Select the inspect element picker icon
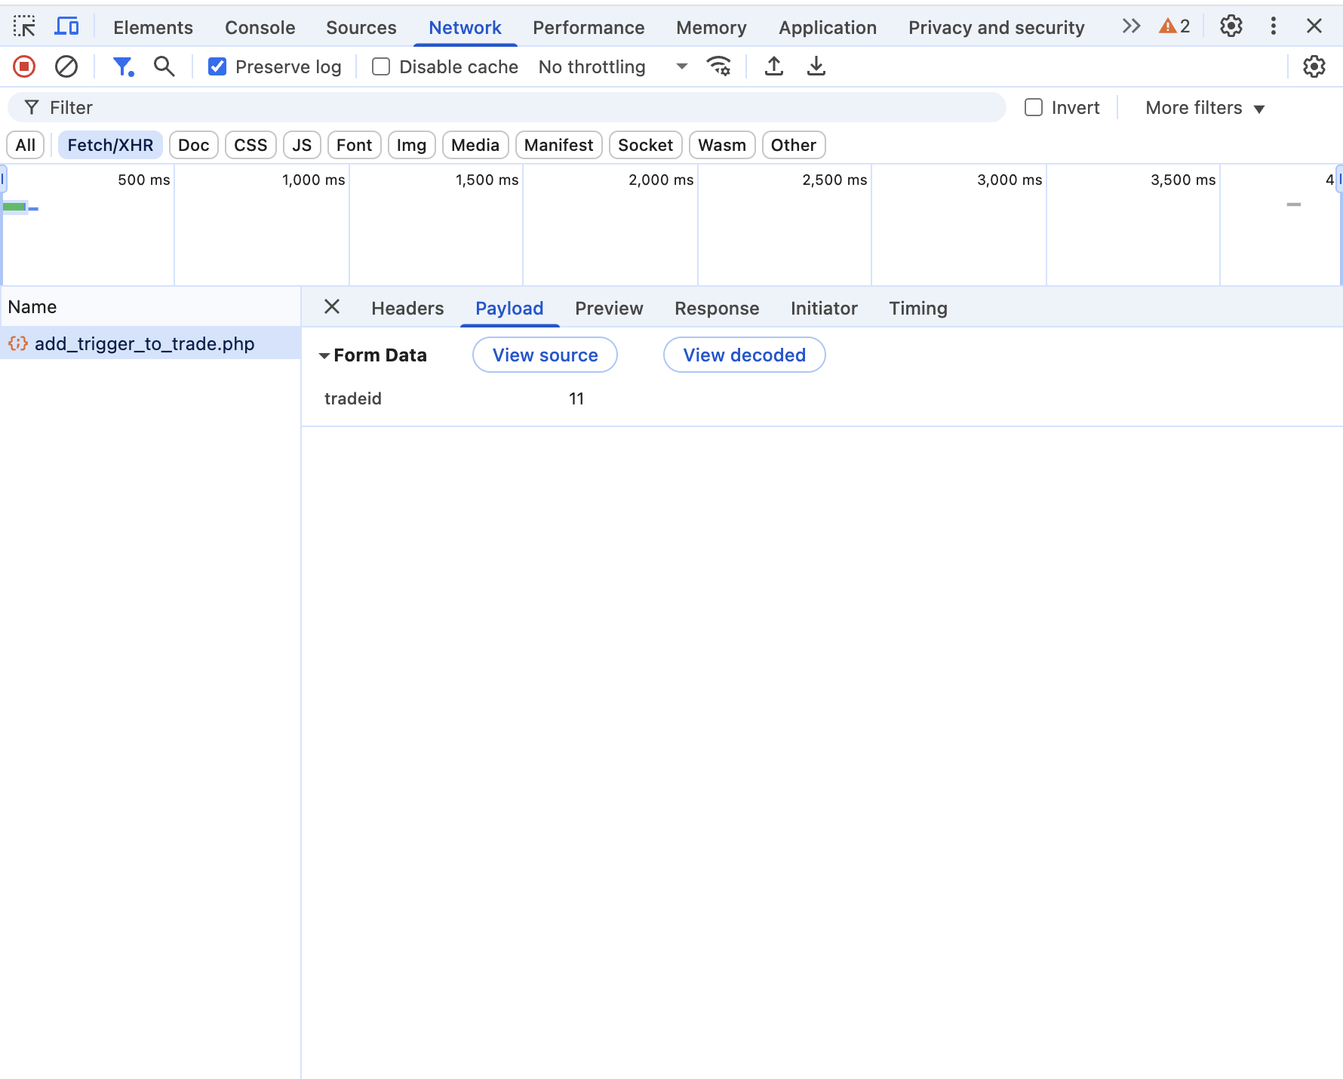Viewport: 1343px width, 1079px height. pyautogui.click(x=24, y=27)
